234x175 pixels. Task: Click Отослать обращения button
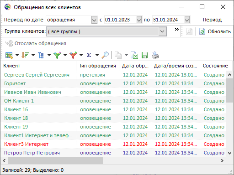(36, 43)
